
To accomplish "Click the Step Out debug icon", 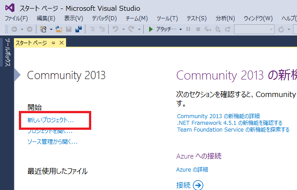I will click(228, 29).
